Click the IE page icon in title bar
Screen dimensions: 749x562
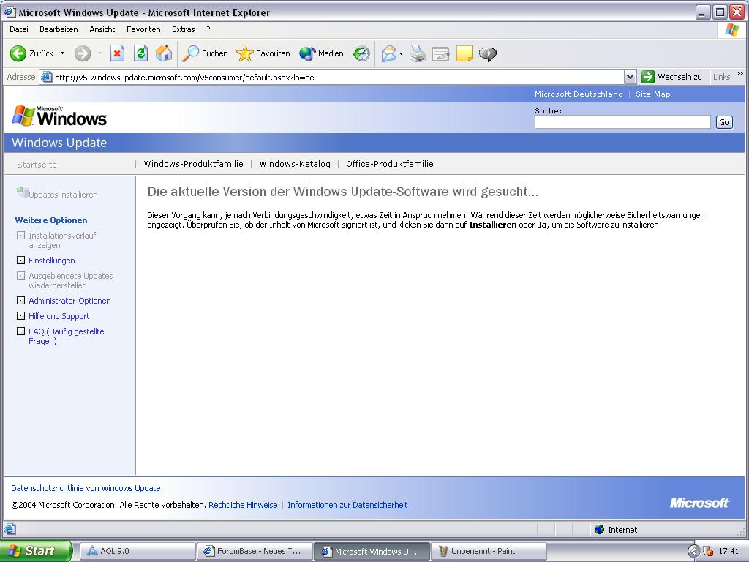pos(10,12)
